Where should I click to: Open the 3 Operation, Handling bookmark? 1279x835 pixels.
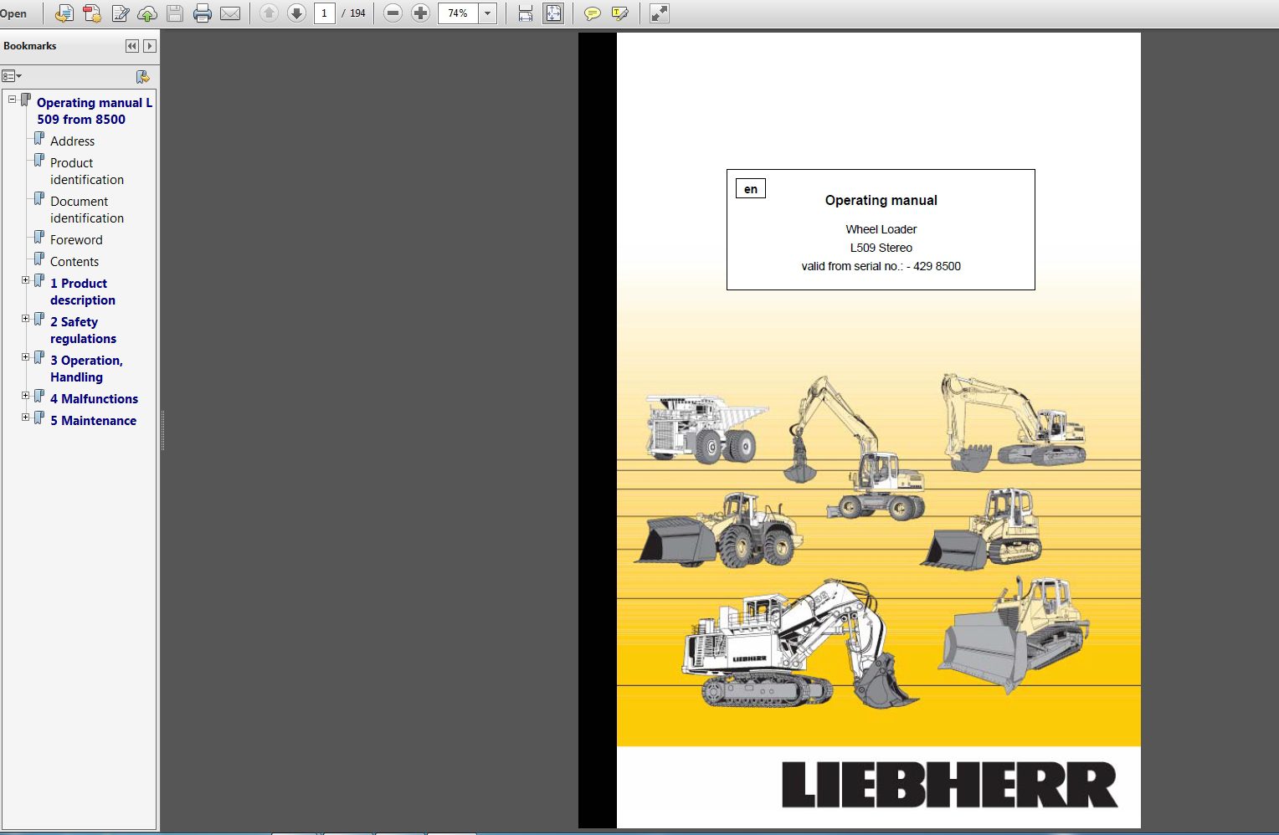[x=86, y=368]
